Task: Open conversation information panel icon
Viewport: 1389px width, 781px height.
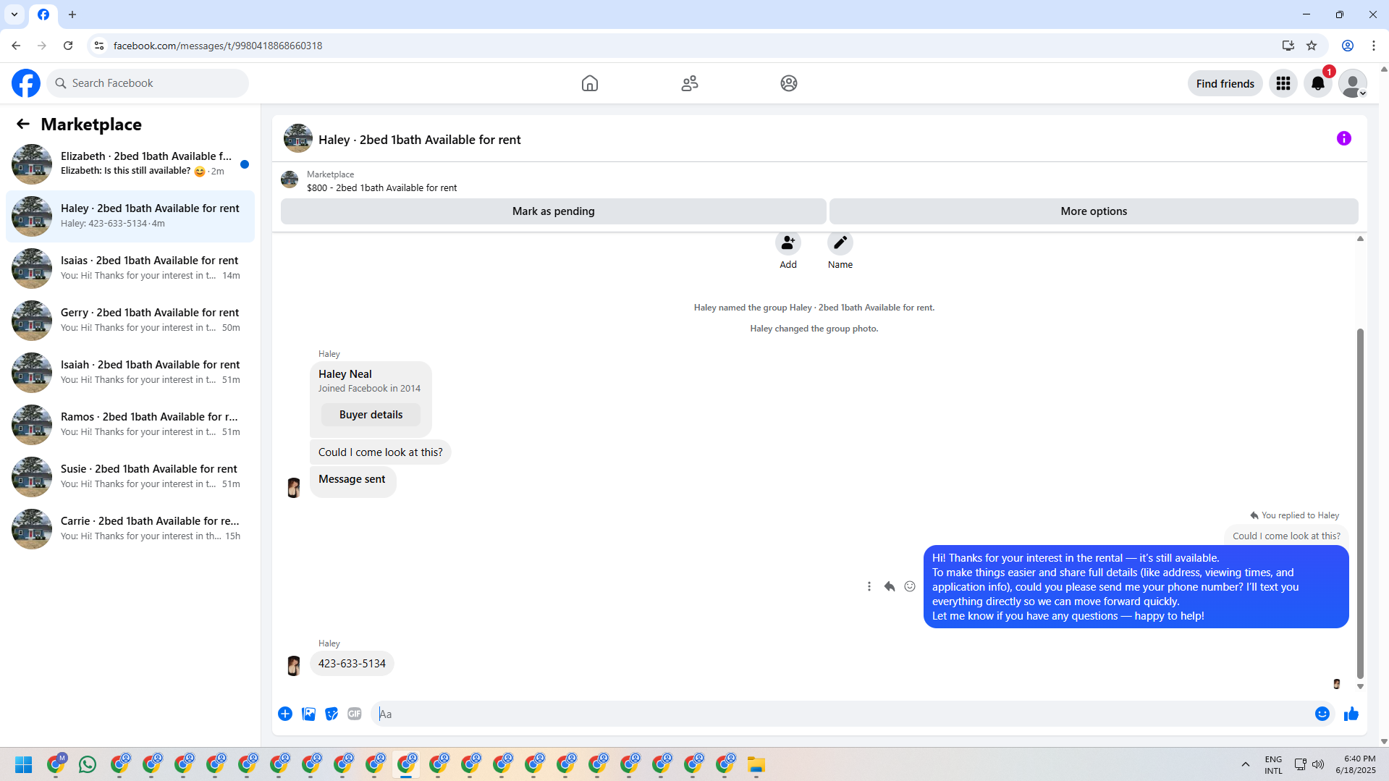Action: click(x=1344, y=138)
